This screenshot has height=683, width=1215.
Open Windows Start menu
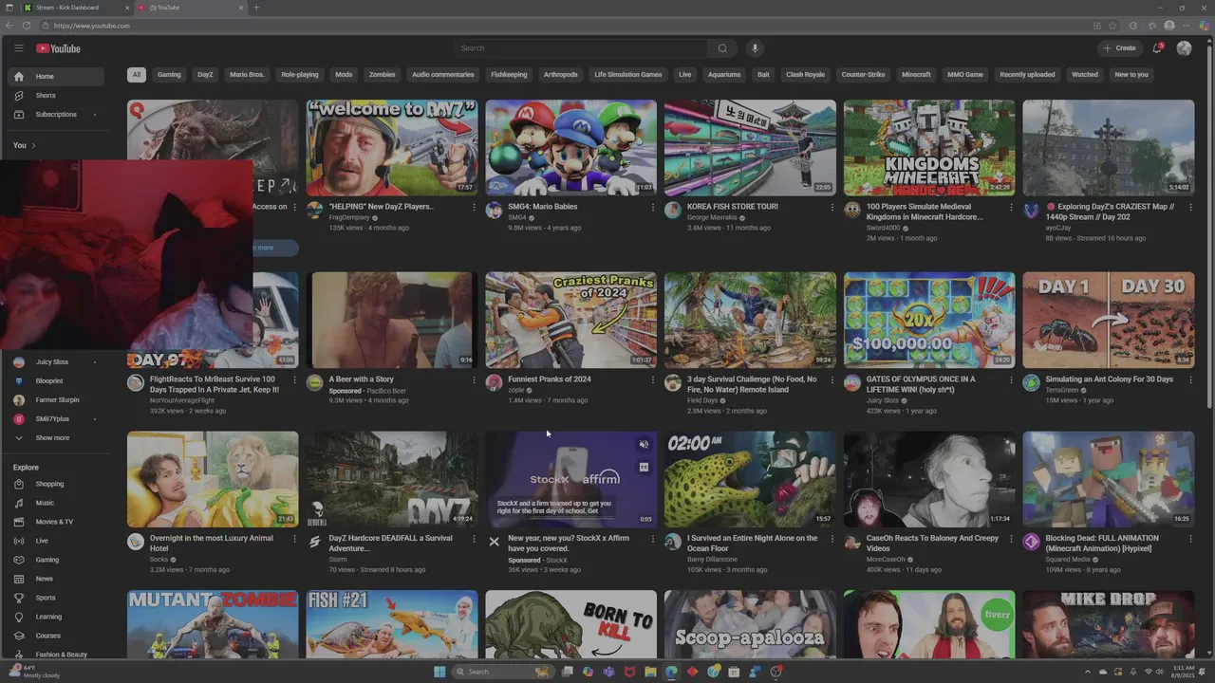pos(439,672)
